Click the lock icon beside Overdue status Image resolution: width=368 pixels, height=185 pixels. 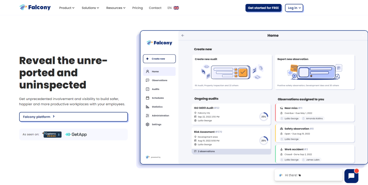(281, 113)
